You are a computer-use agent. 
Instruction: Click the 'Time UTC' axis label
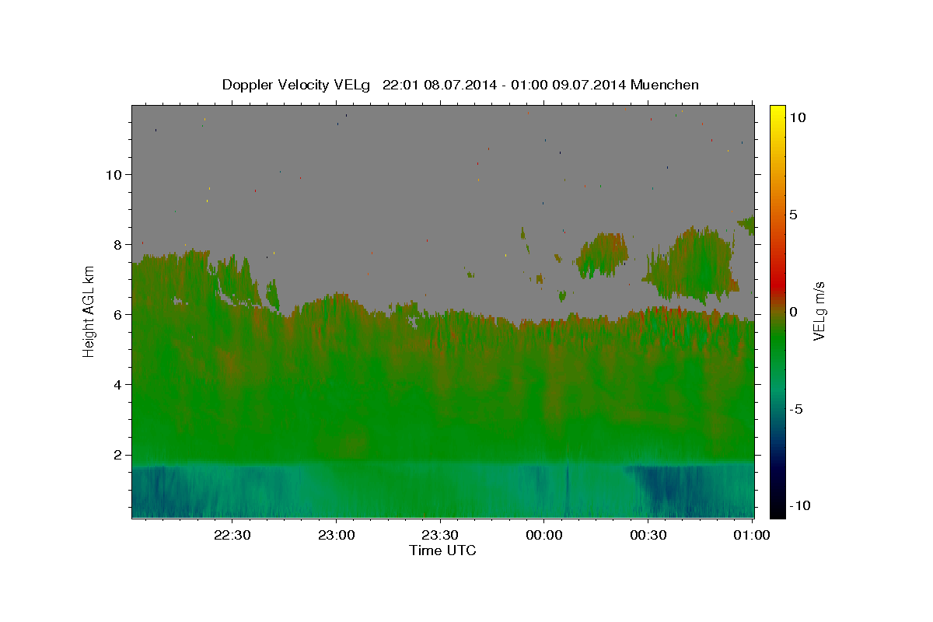point(442,550)
